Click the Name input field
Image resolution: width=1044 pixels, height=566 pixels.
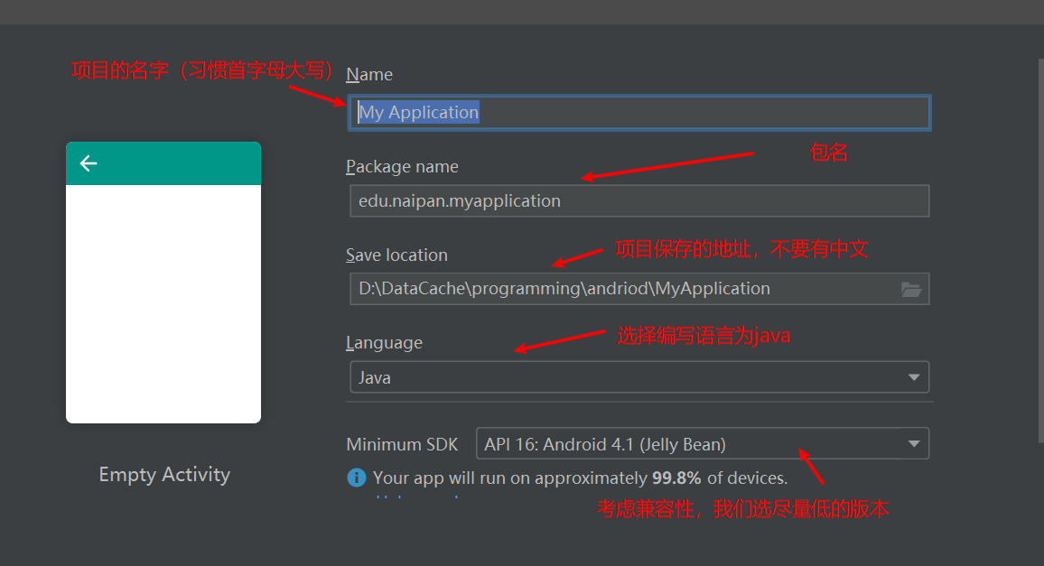point(639,112)
